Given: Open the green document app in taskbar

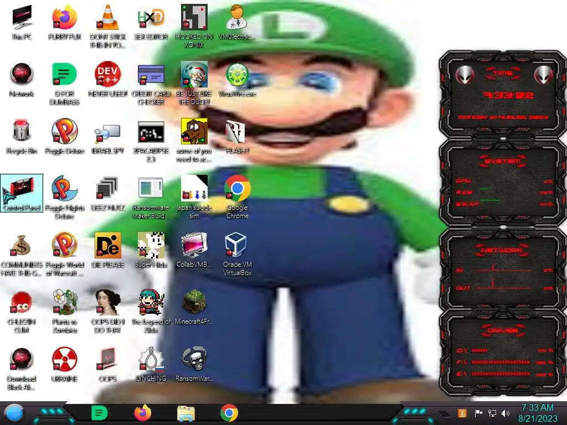Looking at the screenshot, I should (x=100, y=413).
